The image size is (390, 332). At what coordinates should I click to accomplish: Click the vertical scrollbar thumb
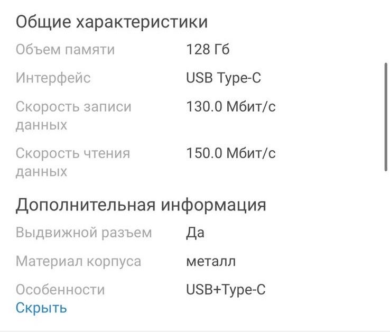pyautogui.click(x=386, y=116)
